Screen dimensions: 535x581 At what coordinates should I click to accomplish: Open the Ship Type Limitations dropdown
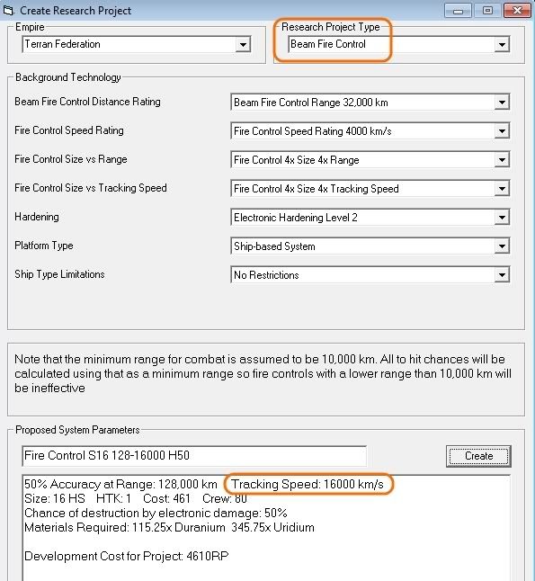502,275
